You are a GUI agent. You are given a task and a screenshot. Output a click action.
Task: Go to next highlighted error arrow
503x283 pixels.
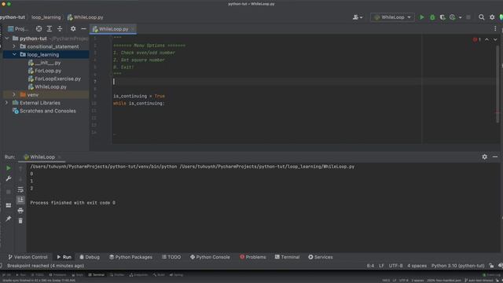pyautogui.click(x=495, y=39)
